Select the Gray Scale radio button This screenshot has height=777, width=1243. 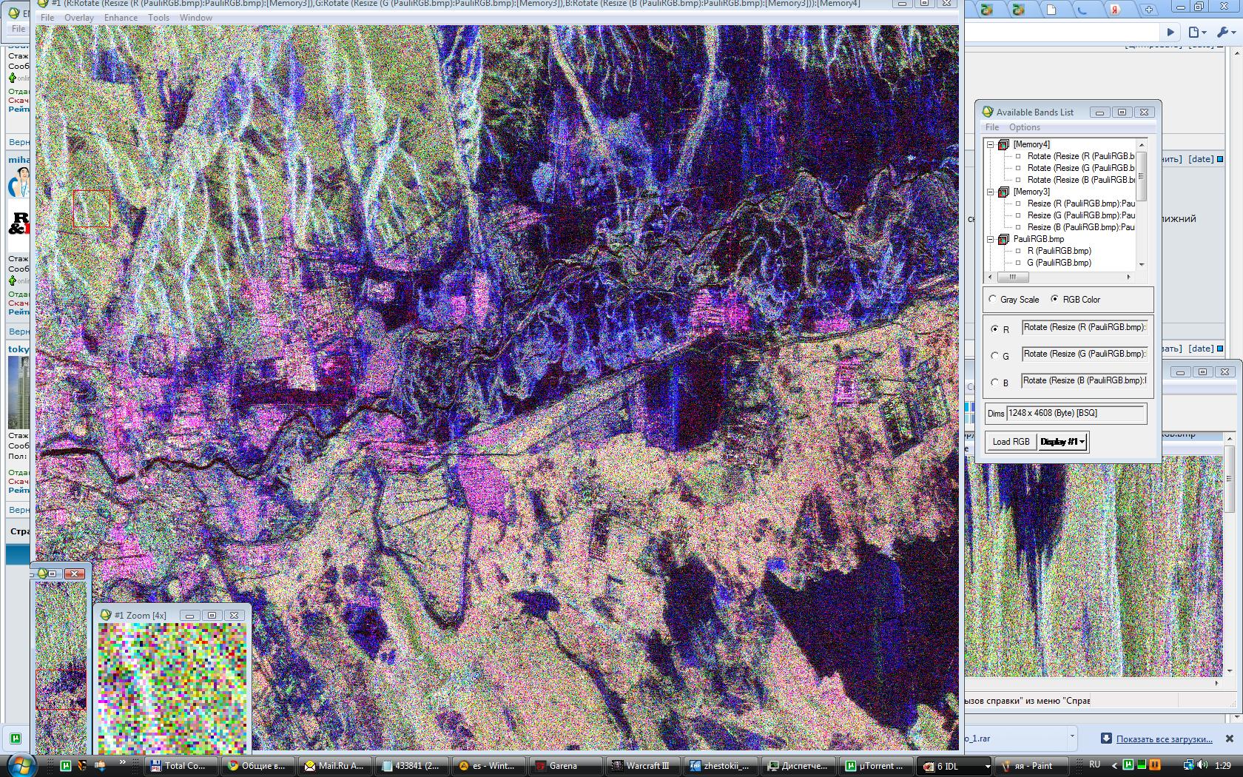coord(993,299)
